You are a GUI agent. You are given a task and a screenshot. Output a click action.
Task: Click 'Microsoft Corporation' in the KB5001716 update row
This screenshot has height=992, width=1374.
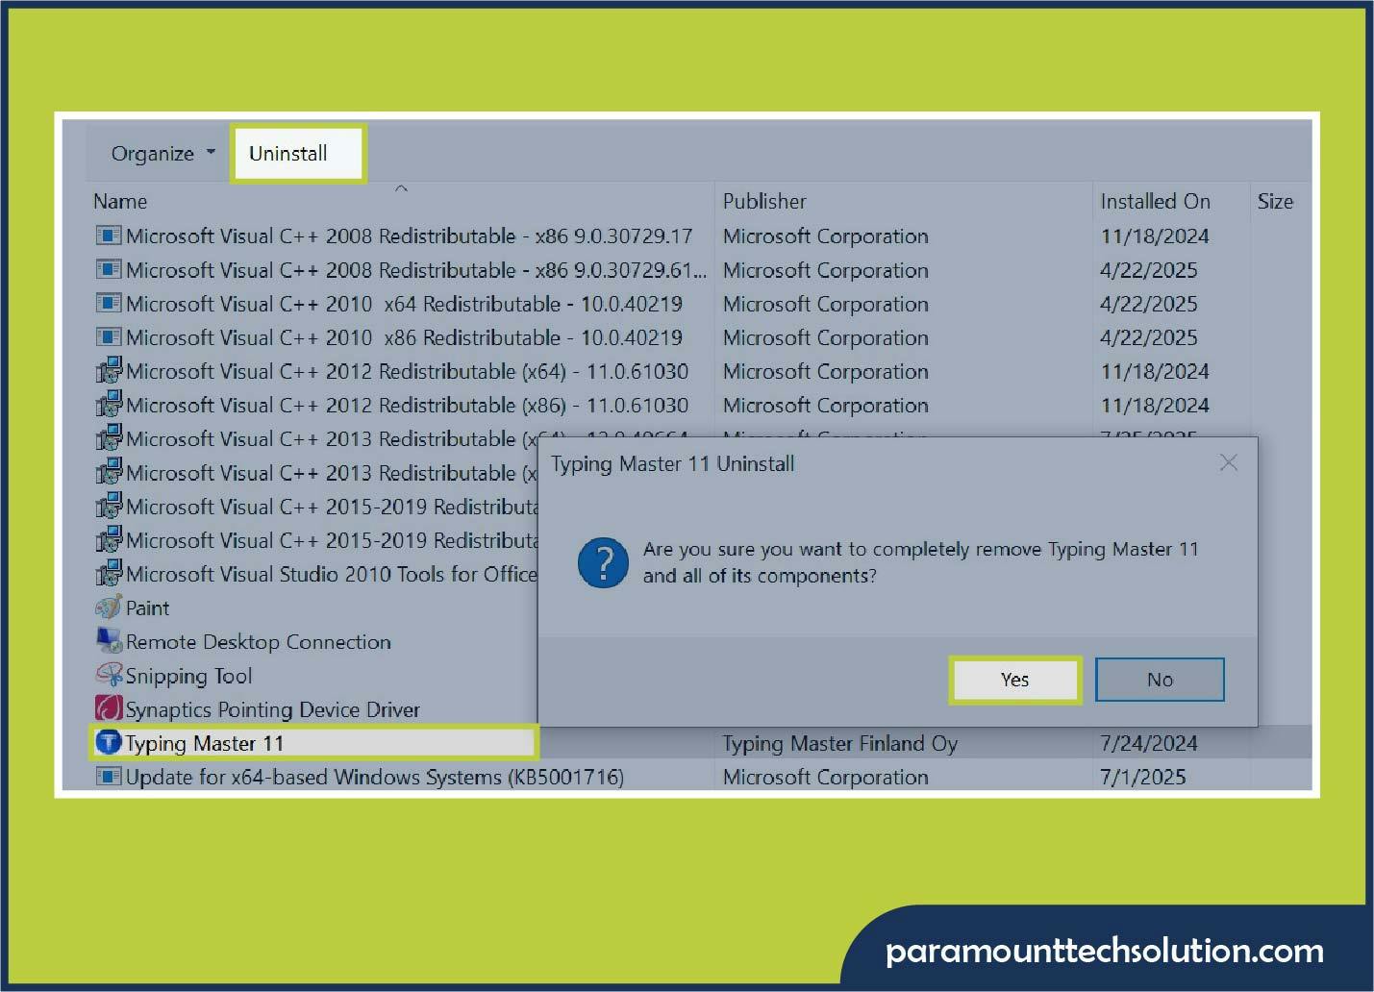pos(825,777)
